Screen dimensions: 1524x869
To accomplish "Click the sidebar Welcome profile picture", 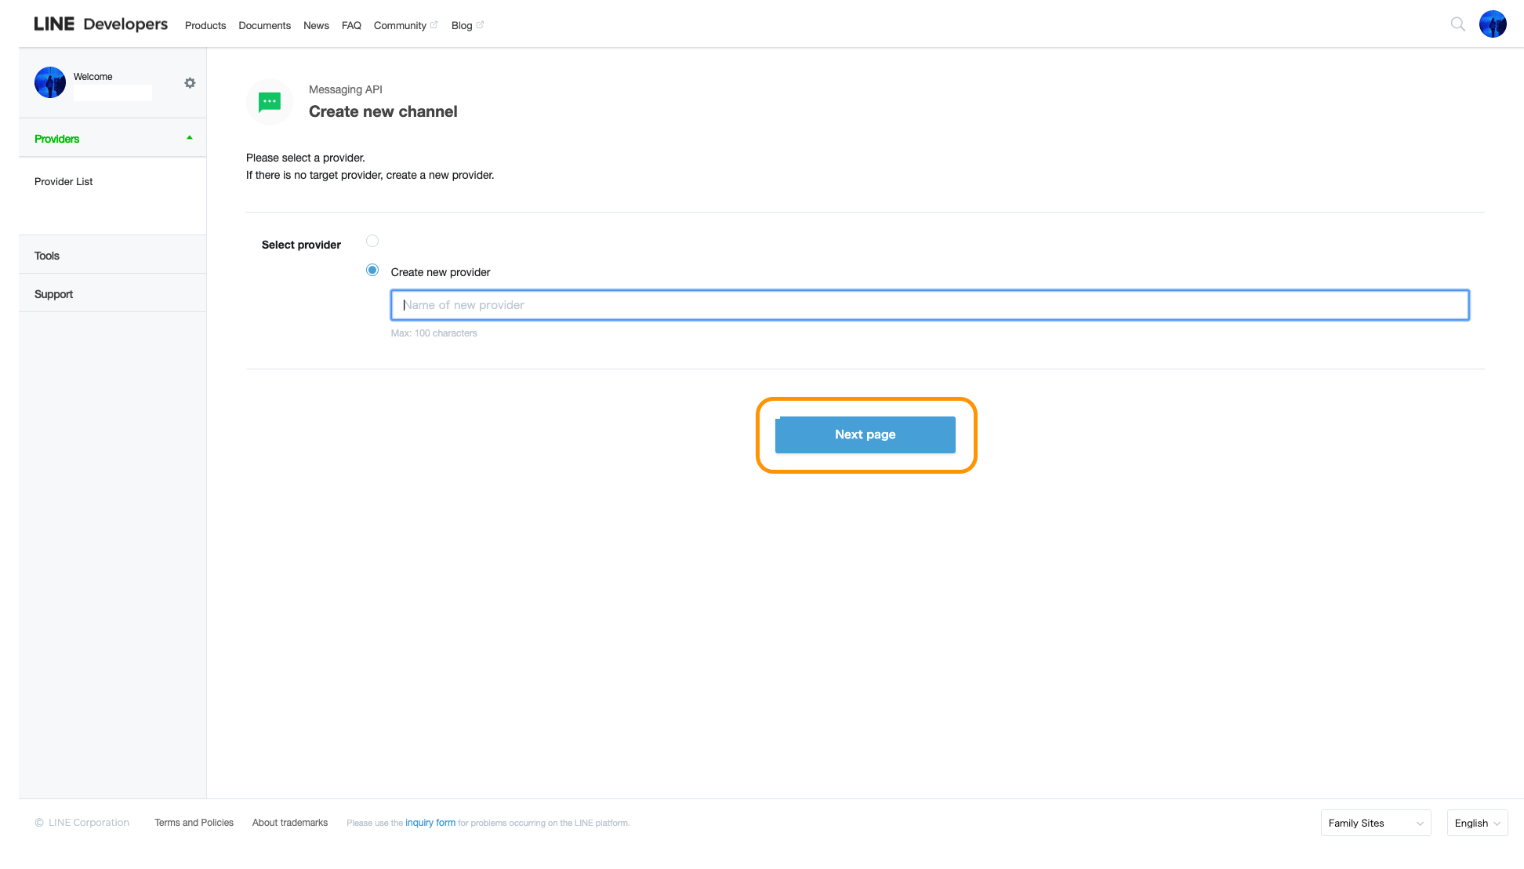I will pos(50,82).
